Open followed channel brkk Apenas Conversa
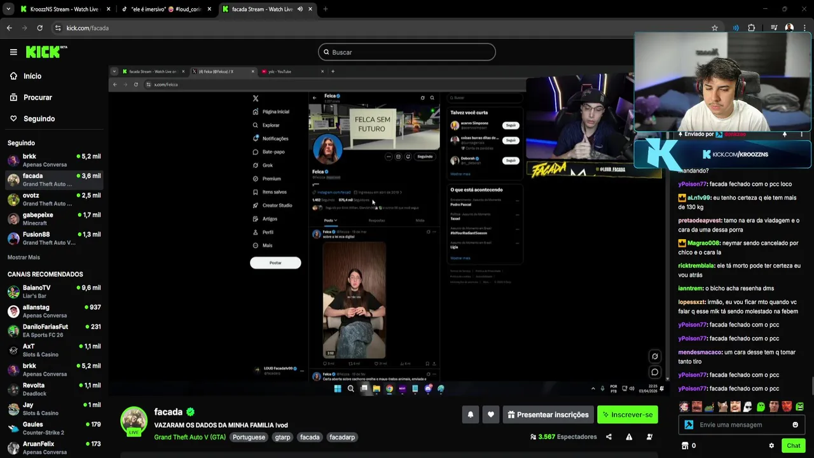Viewport: 814px width, 458px height. point(54,160)
